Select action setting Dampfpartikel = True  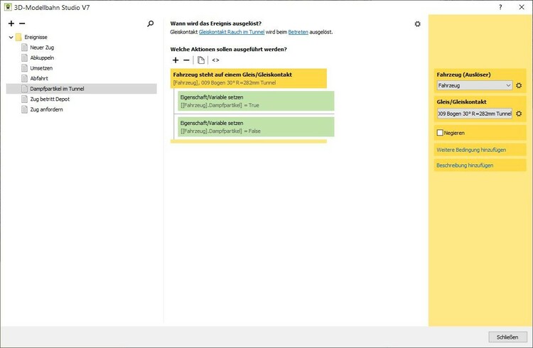pos(256,101)
